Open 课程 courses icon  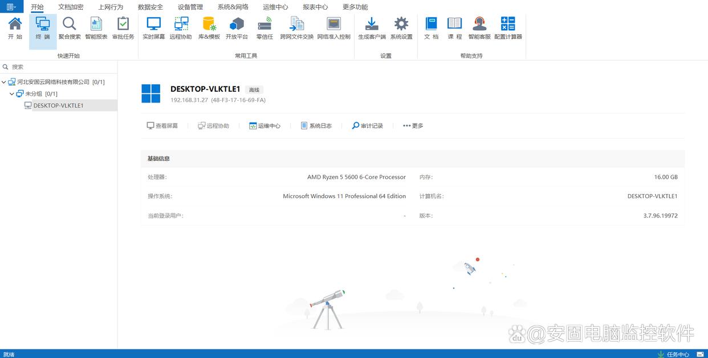point(455,28)
